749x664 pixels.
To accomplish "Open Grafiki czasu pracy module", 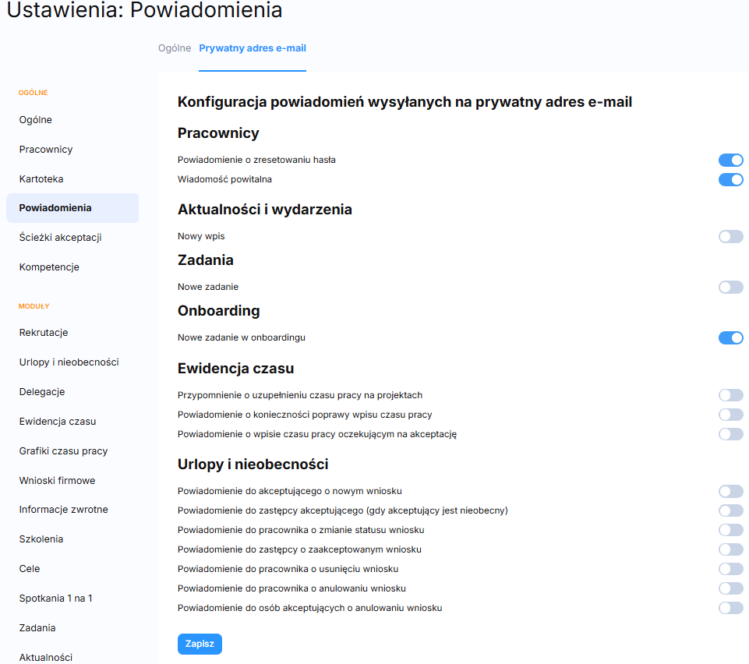I will click(x=63, y=451).
